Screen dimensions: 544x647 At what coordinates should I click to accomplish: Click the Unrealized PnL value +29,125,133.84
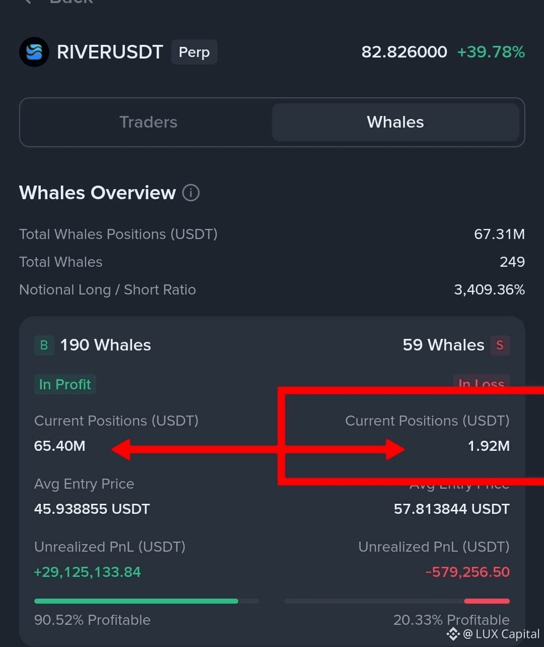pyautogui.click(x=87, y=572)
